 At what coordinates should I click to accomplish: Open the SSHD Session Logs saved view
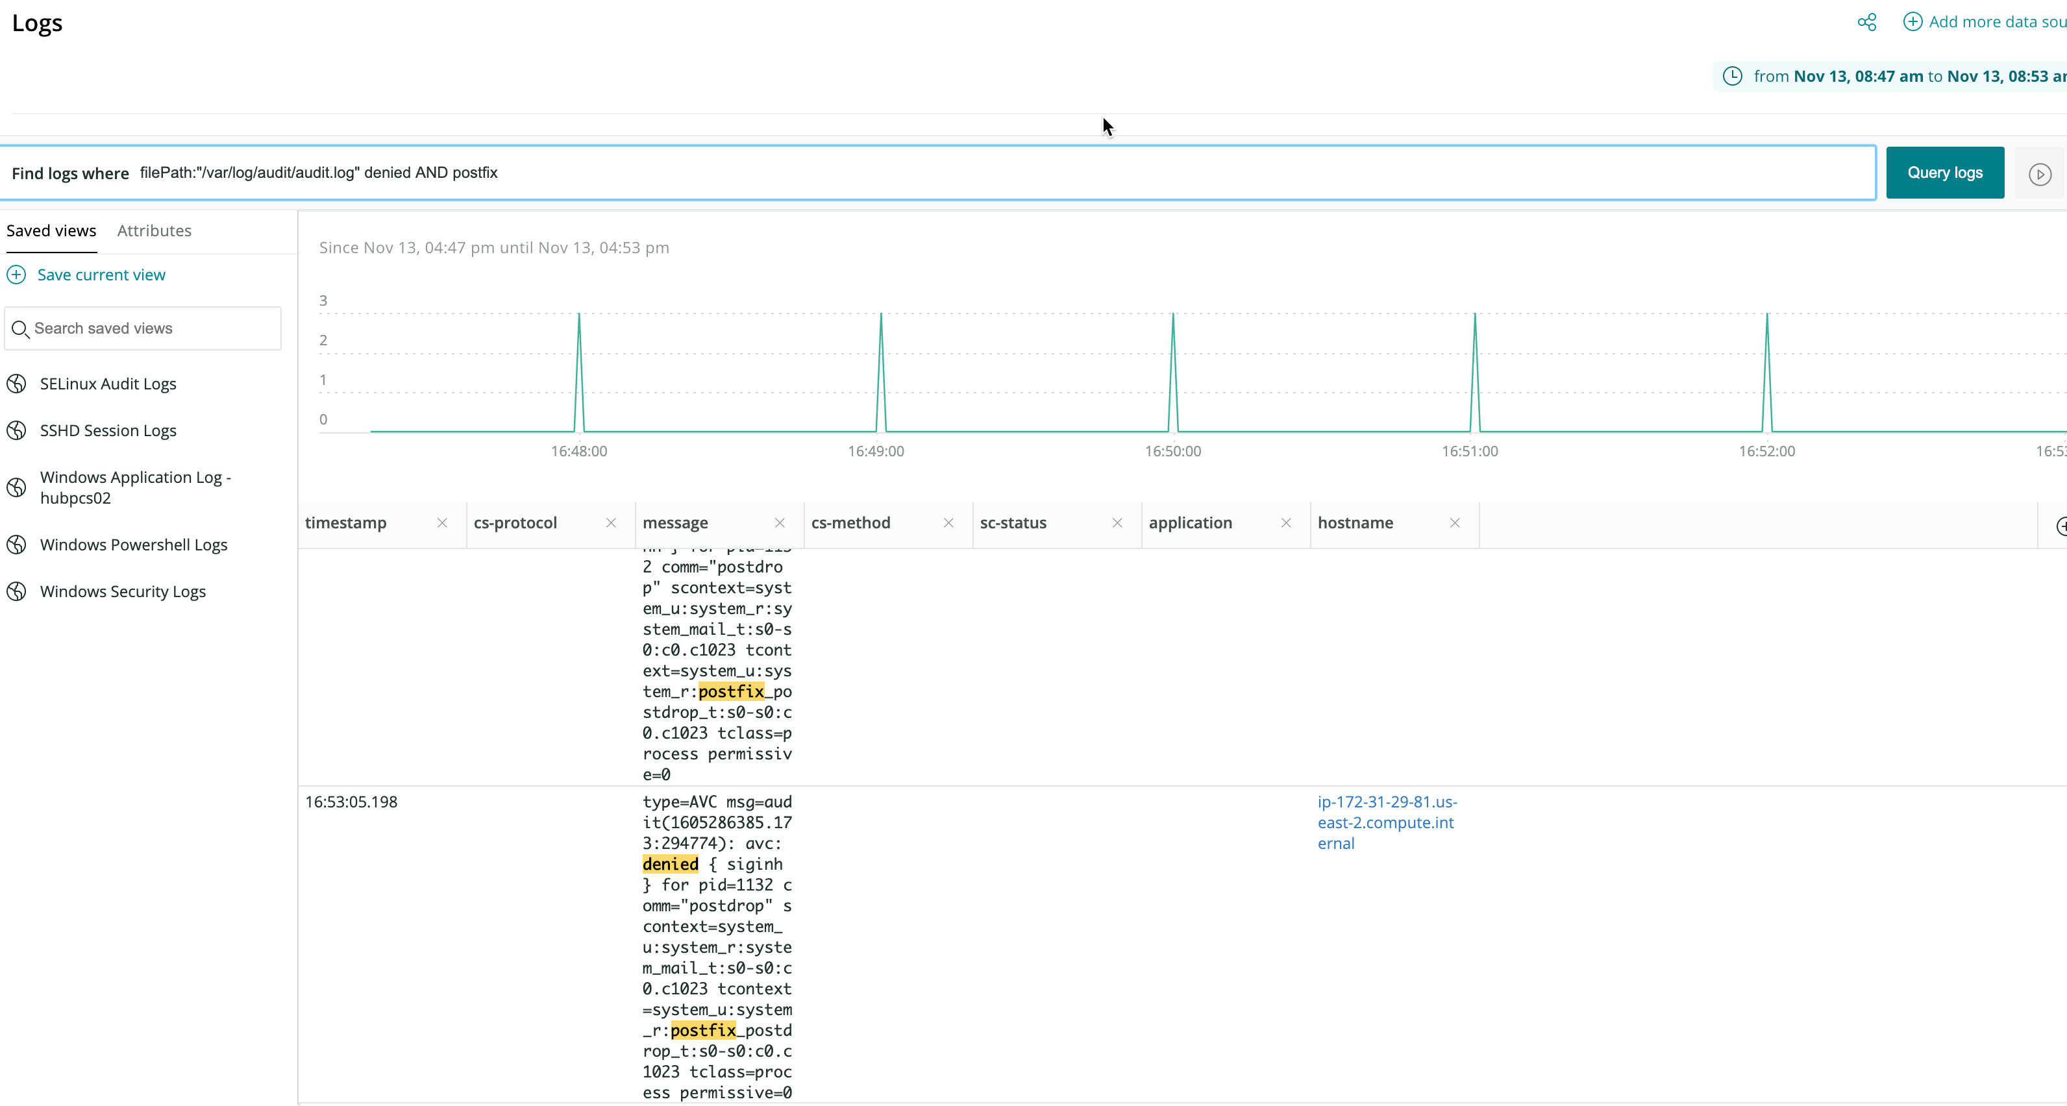108,431
